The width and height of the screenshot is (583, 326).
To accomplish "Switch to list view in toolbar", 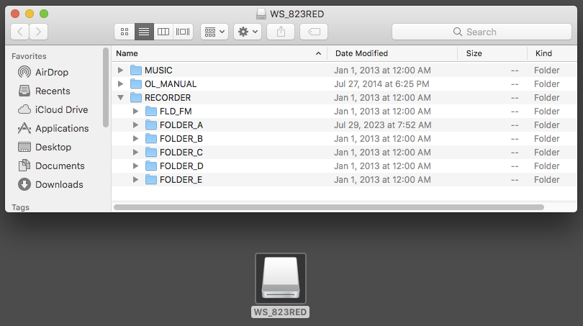I will [144, 32].
